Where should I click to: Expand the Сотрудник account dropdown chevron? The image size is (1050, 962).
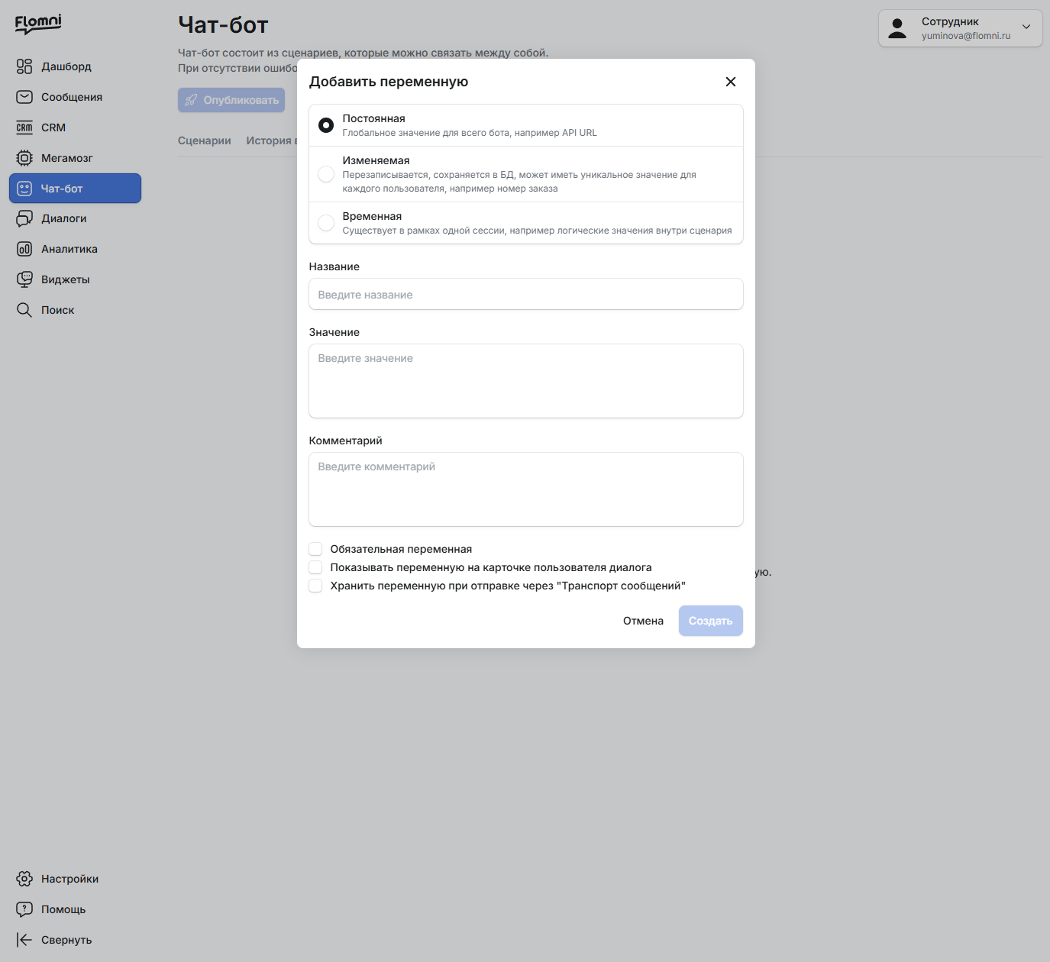point(1026,27)
